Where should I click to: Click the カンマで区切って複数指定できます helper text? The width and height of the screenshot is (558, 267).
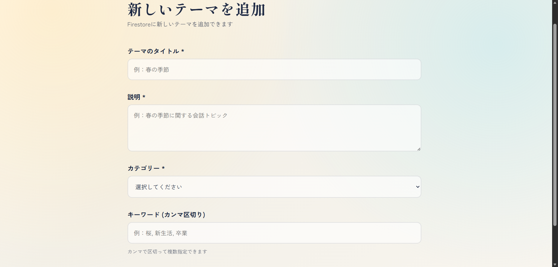click(167, 252)
